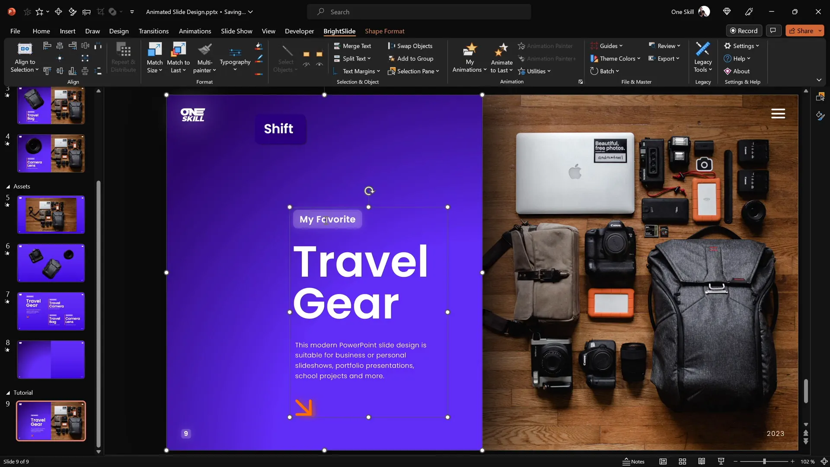
Task: Switch to the Shape Format tab
Action: click(384, 31)
